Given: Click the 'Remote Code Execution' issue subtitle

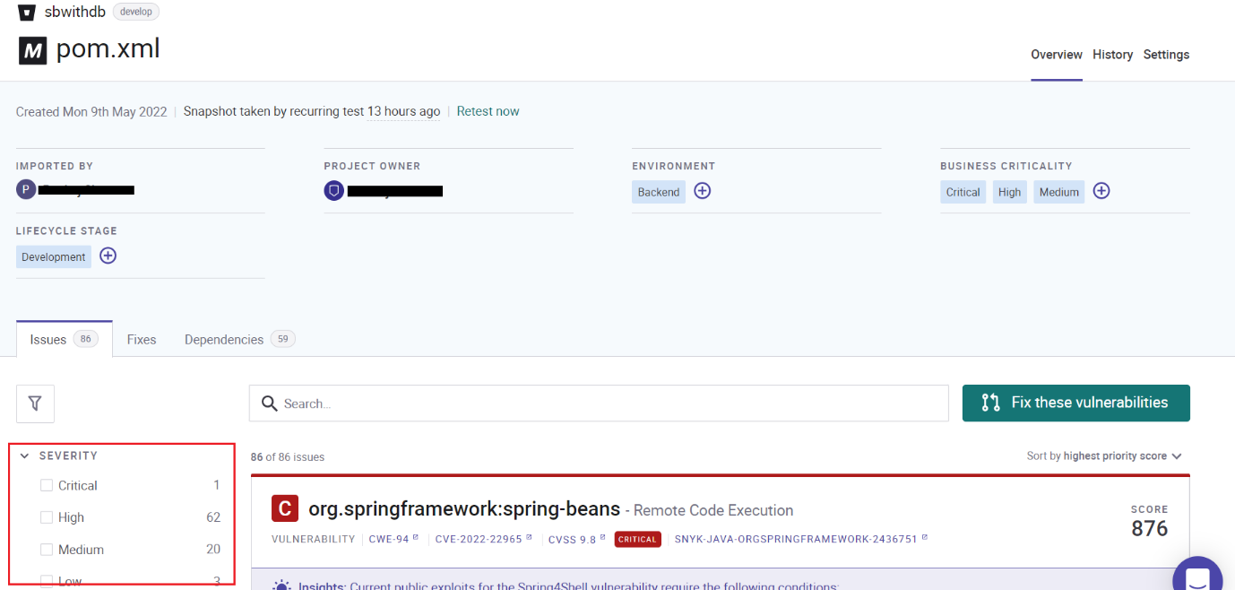Looking at the screenshot, I should tap(713, 510).
